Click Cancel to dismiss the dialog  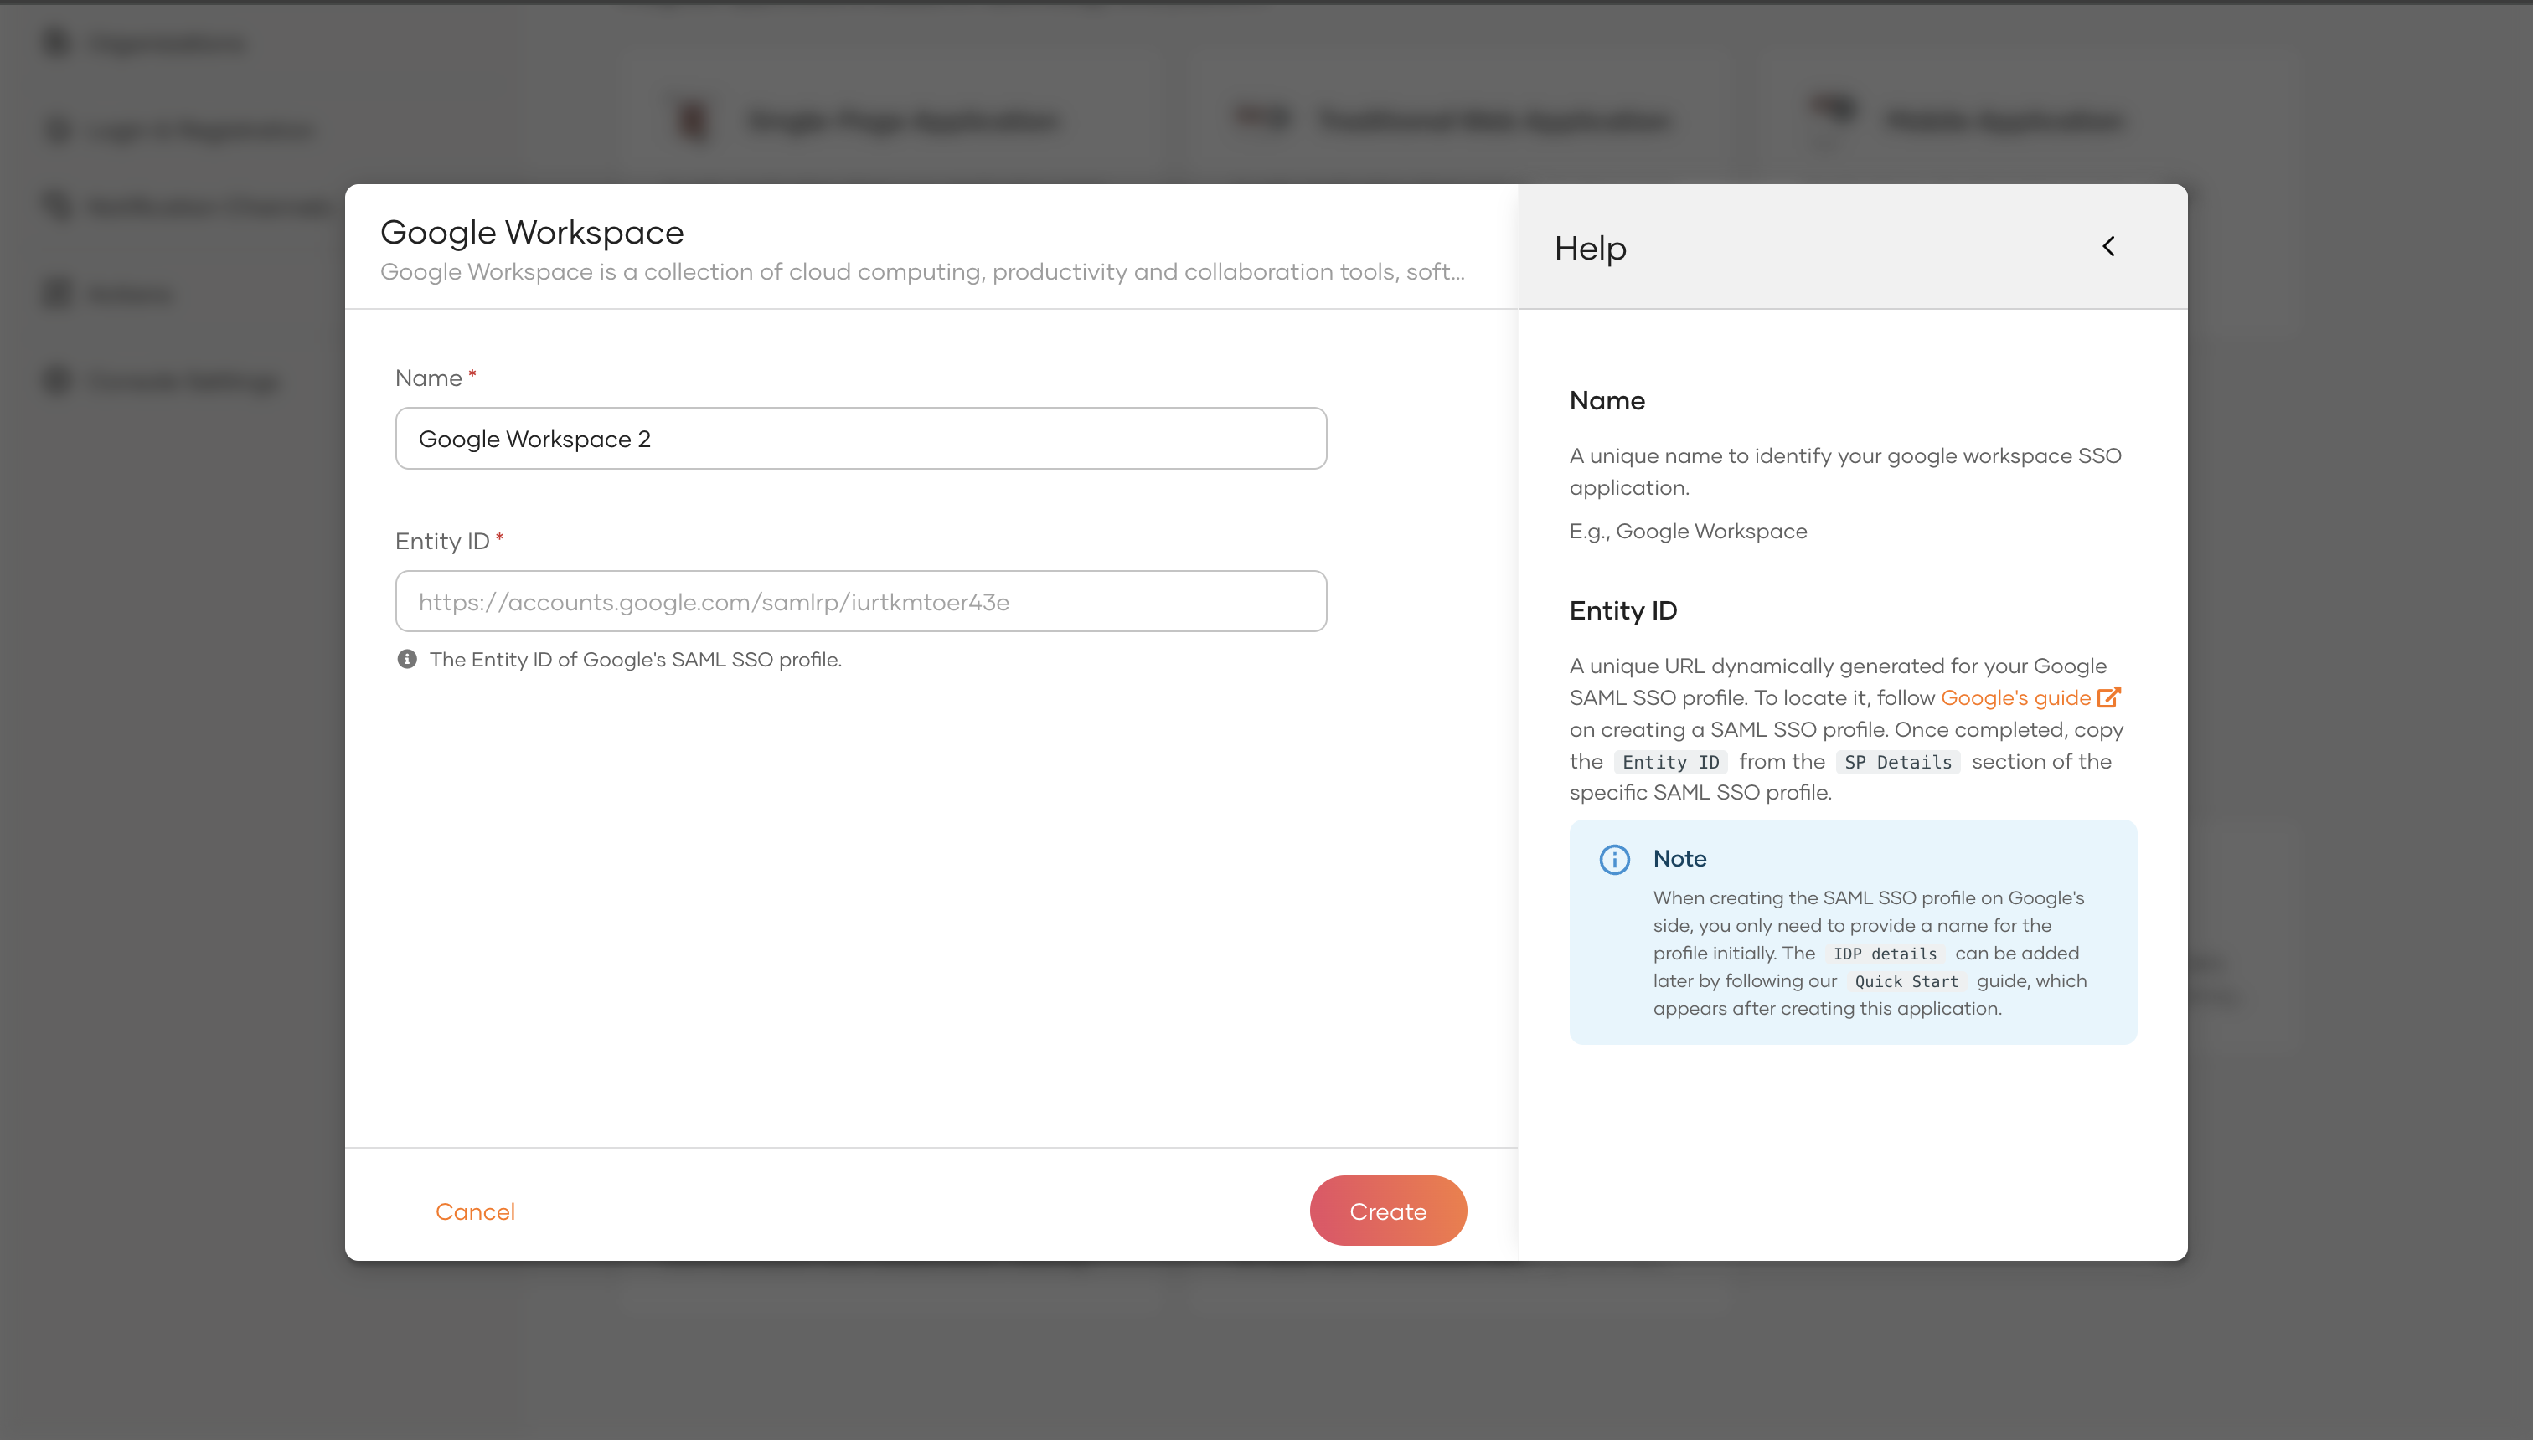(475, 1211)
